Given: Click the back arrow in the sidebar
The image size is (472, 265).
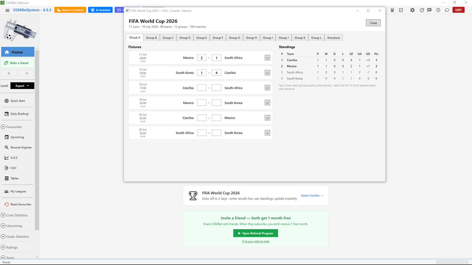Looking at the screenshot, I should point(9,73).
